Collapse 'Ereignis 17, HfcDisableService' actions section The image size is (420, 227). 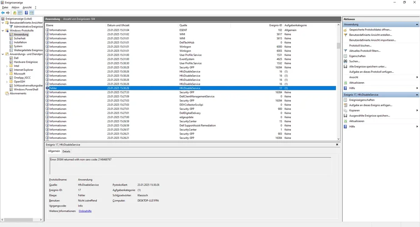tap(417, 95)
